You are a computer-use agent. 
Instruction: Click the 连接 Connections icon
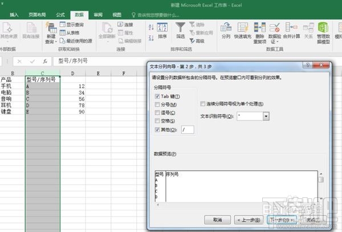120,25
